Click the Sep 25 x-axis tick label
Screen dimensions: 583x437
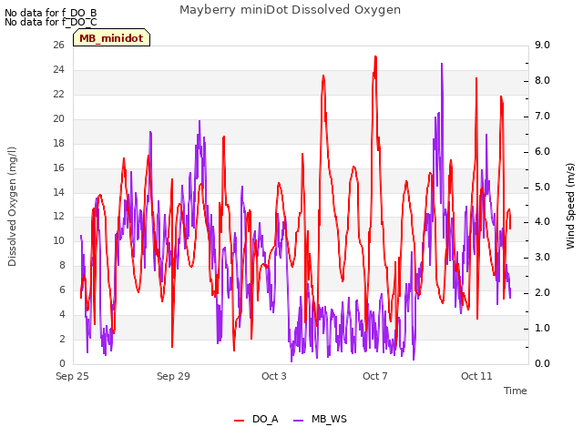(72, 376)
